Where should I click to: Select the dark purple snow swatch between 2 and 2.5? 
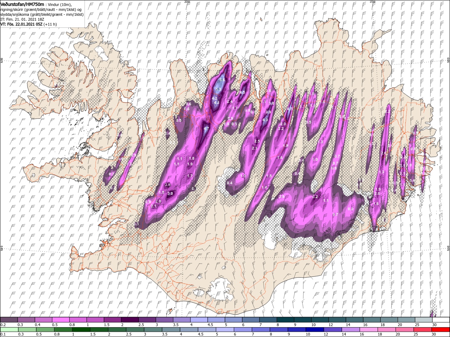[130, 319]
